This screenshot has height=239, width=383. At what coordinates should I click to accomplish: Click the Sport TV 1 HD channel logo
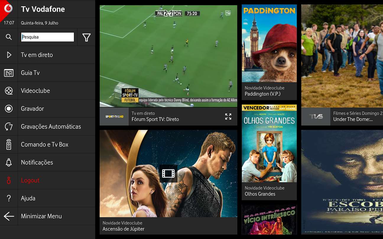point(114,117)
